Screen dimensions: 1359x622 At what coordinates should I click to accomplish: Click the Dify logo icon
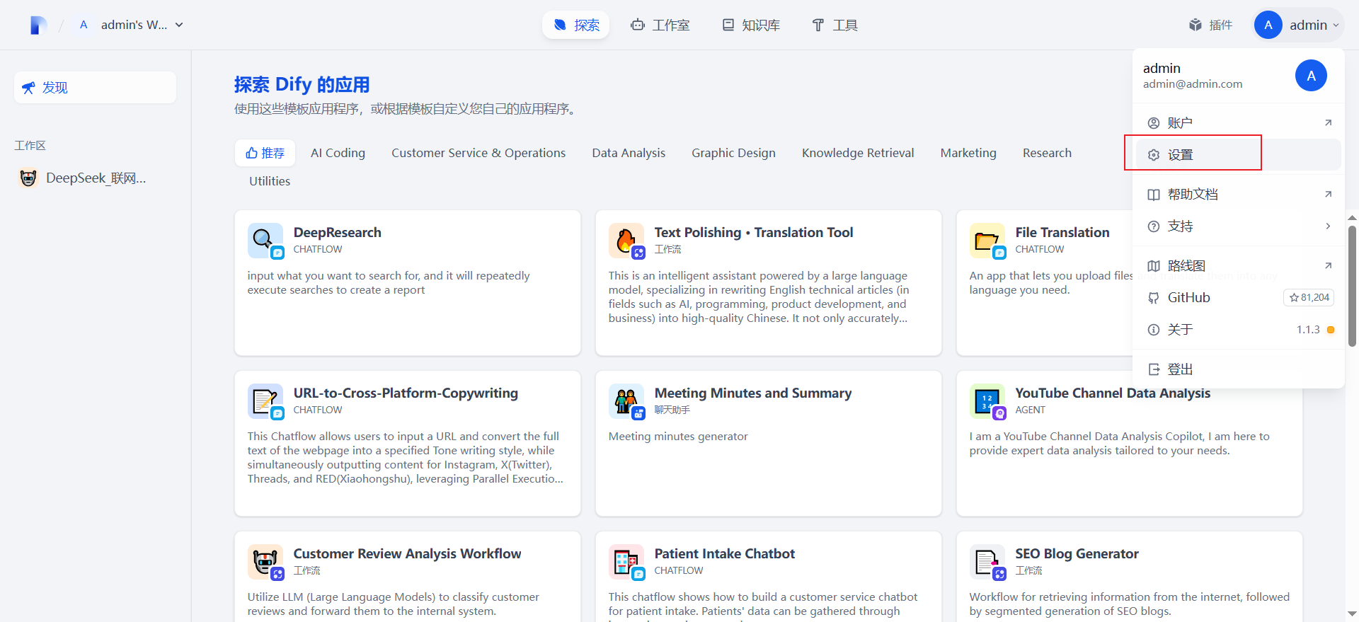[x=38, y=25]
